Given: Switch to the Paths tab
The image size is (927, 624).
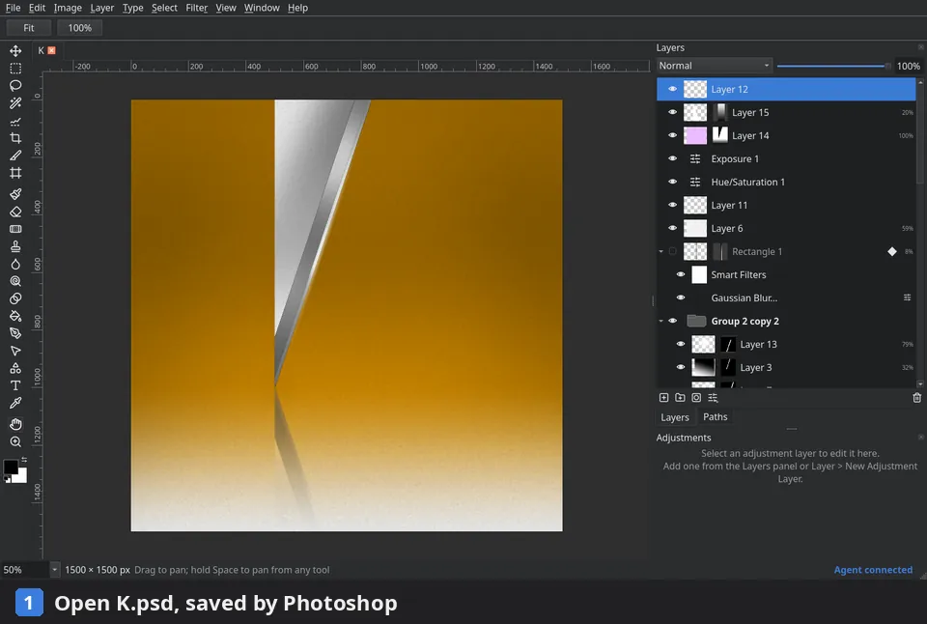Looking at the screenshot, I should (715, 417).
